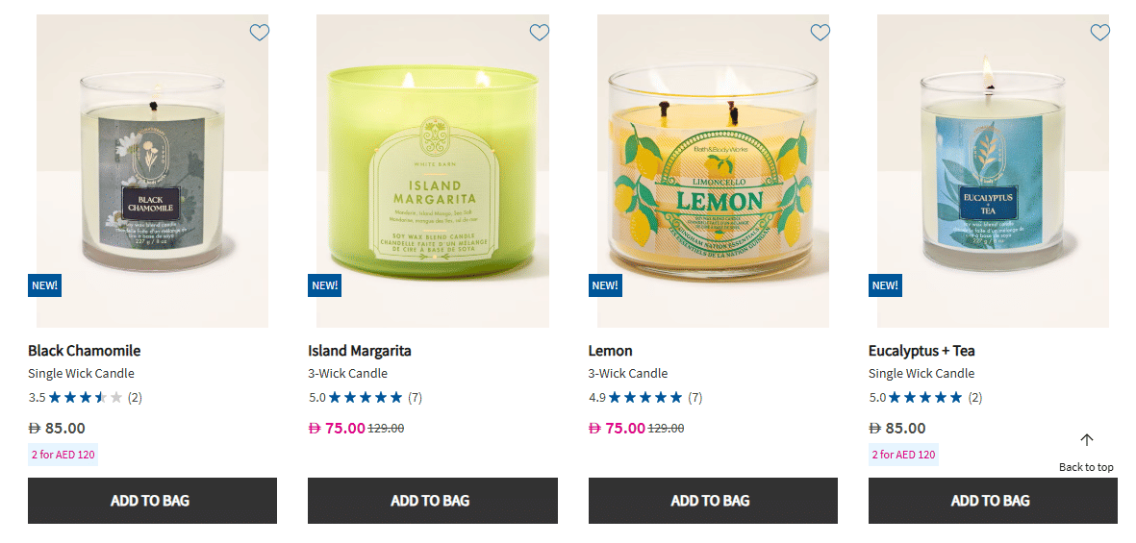The image size is (1136, 543).
Task: Open Island Margarita product title link
Action: pos(360,351)
